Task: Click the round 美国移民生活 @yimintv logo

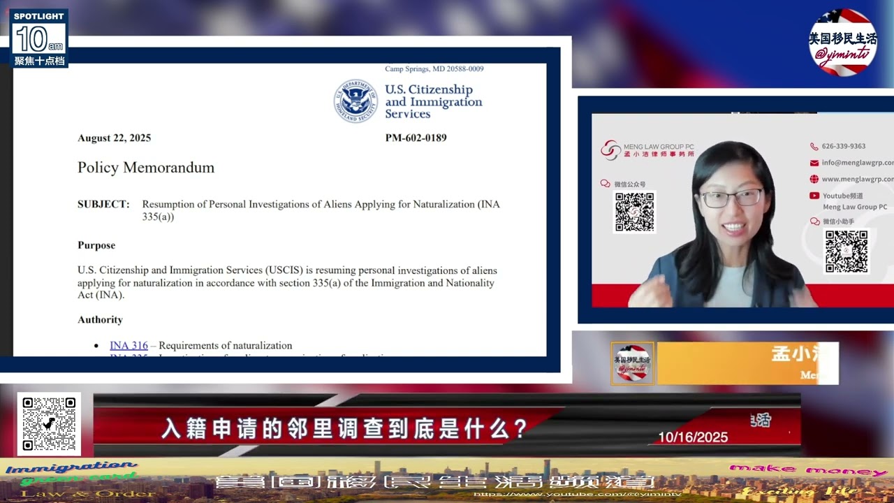Action: coord(843,42)
